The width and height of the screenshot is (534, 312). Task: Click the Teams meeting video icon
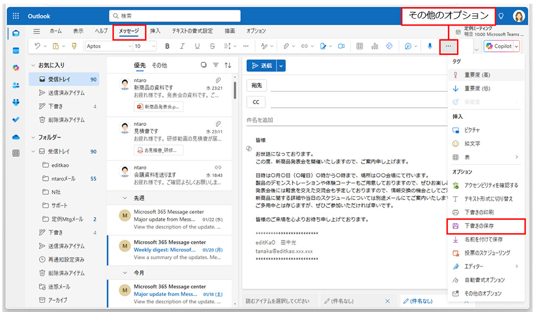(341, 46)
